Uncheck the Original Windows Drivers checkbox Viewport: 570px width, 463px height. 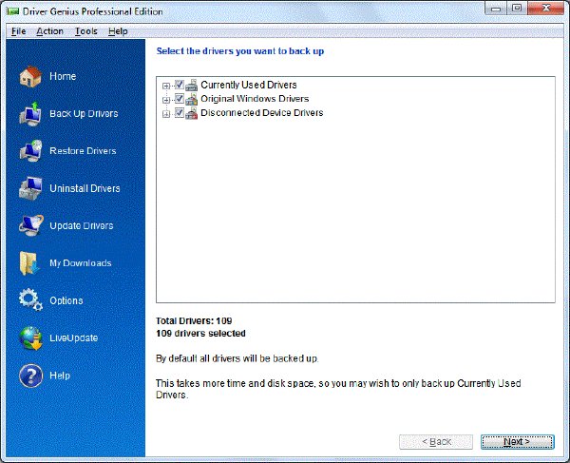pyautogui.click(x=180, y=99)
